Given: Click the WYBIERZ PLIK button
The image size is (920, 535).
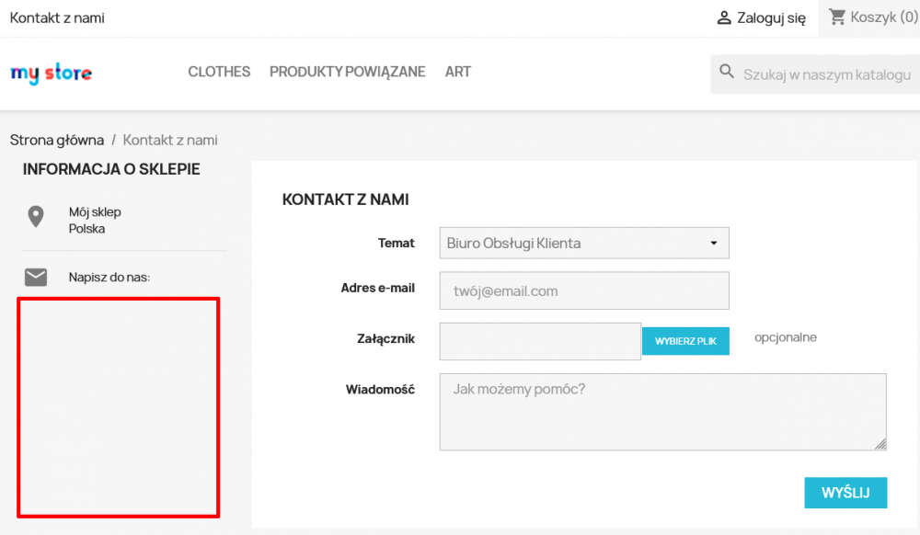Looking at the screenshot, I should (685, 340).
